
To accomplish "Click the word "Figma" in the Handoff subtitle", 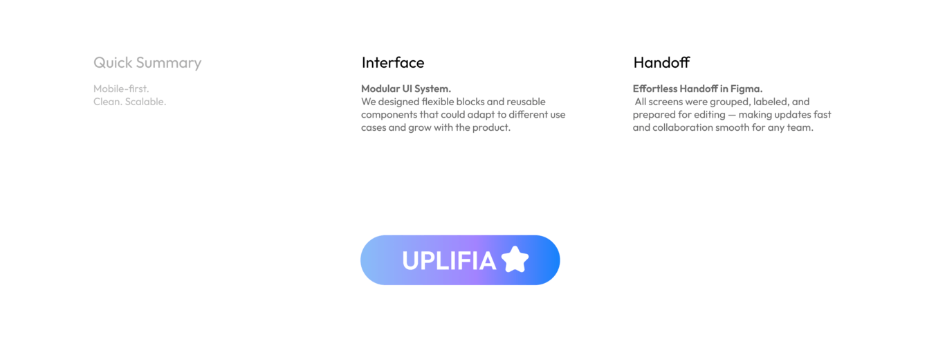I will point(747,89).
